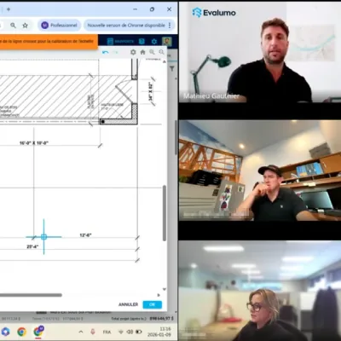Click the OK button
This screenshot has width=341, height=341.
(x=153, y=304)
